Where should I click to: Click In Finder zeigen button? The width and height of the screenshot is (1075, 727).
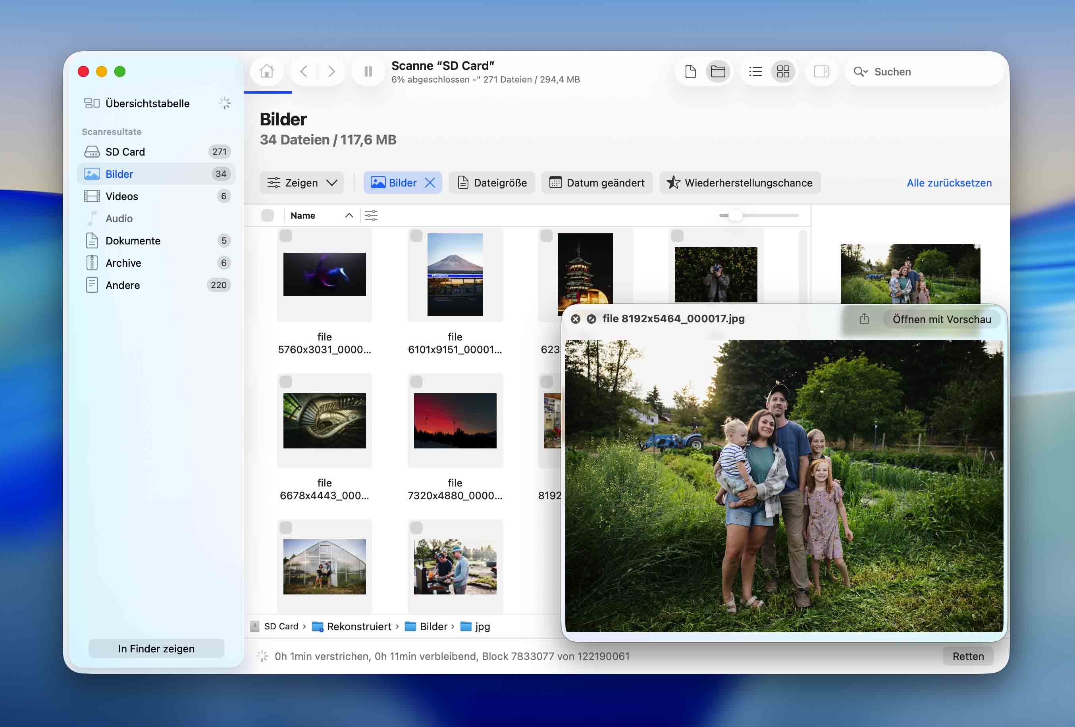click(x=156, y=648)
